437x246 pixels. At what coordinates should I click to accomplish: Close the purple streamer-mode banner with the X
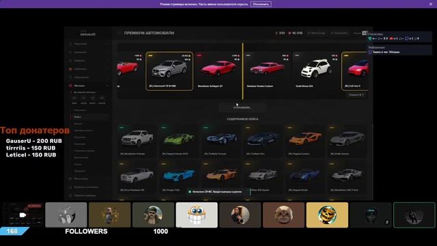431,4
